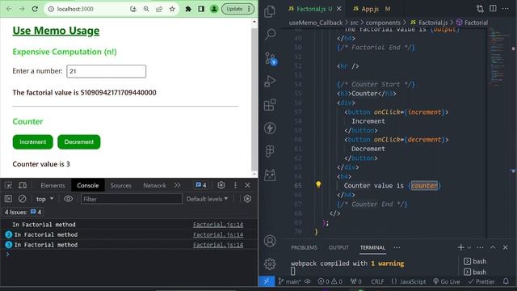Split the editor to the right
This screenshot has height=291, width=517.
[x=493, y=9]
